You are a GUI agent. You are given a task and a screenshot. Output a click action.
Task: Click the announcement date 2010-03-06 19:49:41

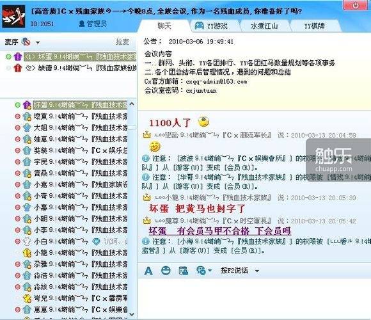201,42
